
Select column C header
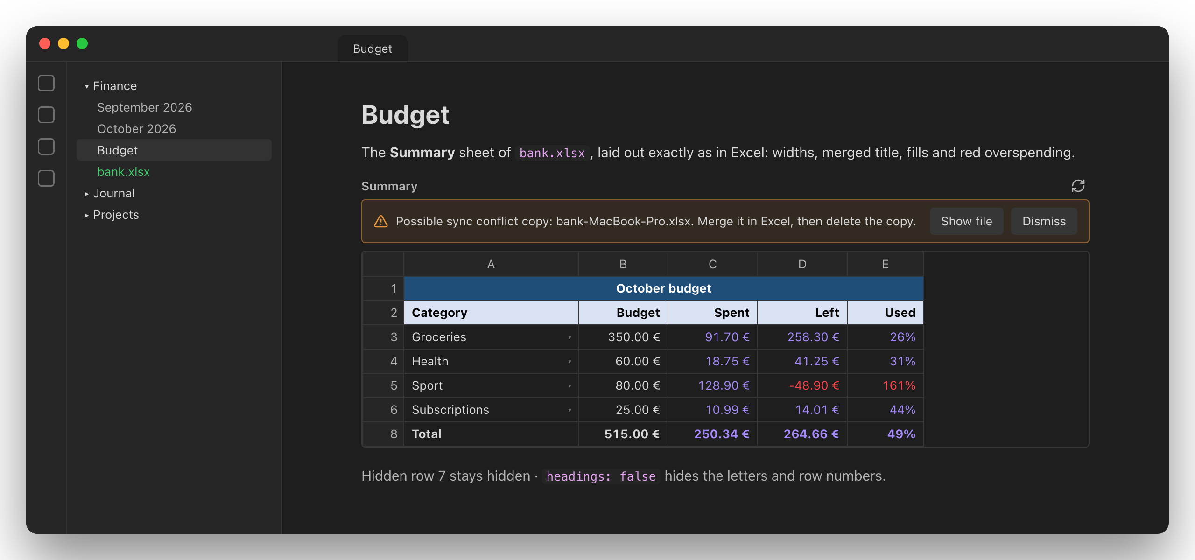(712, 264)
